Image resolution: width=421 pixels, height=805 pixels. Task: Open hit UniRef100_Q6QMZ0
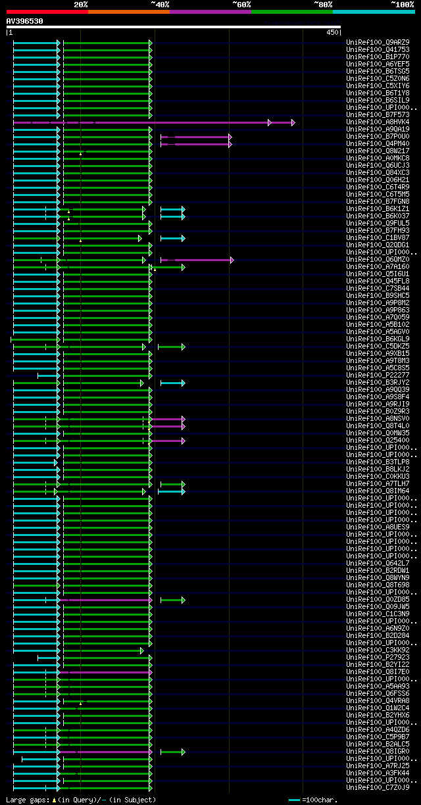[x=378, y=260]
